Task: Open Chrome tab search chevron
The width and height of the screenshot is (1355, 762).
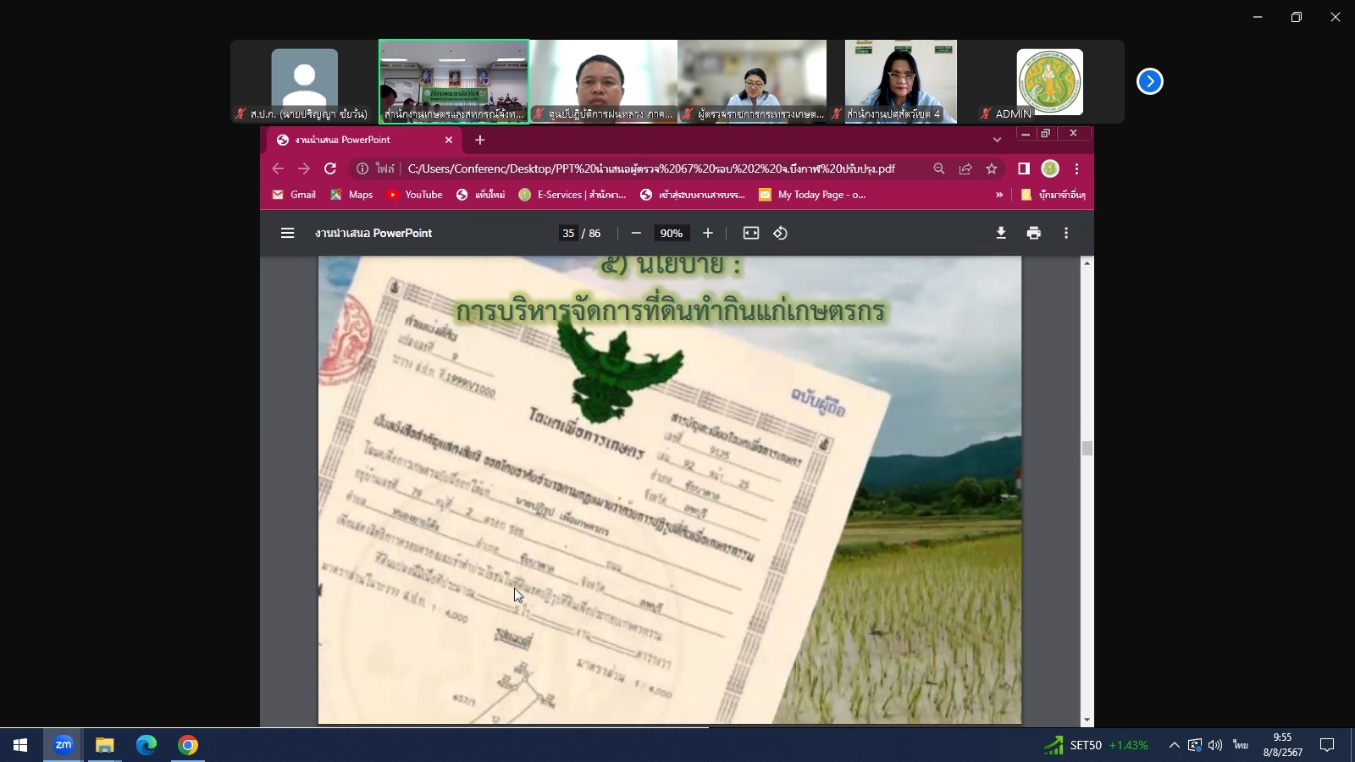Action: (997, 140)
